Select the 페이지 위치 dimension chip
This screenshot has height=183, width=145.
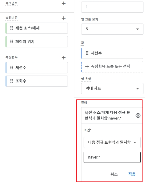37,42
